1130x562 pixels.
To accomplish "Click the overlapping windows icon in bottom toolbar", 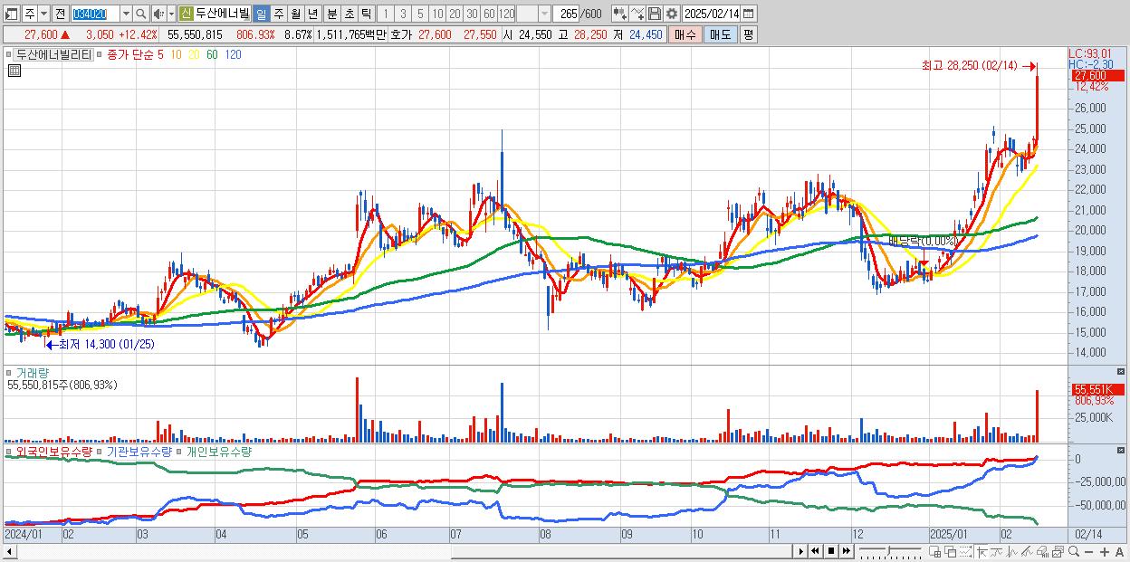I will click(x=951, y=551).
